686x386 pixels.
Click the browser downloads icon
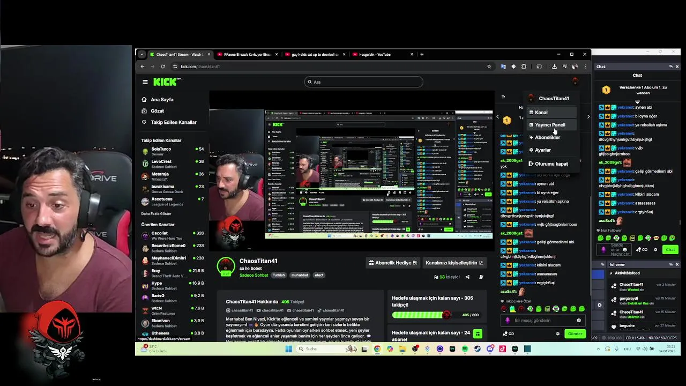point(554,66)
